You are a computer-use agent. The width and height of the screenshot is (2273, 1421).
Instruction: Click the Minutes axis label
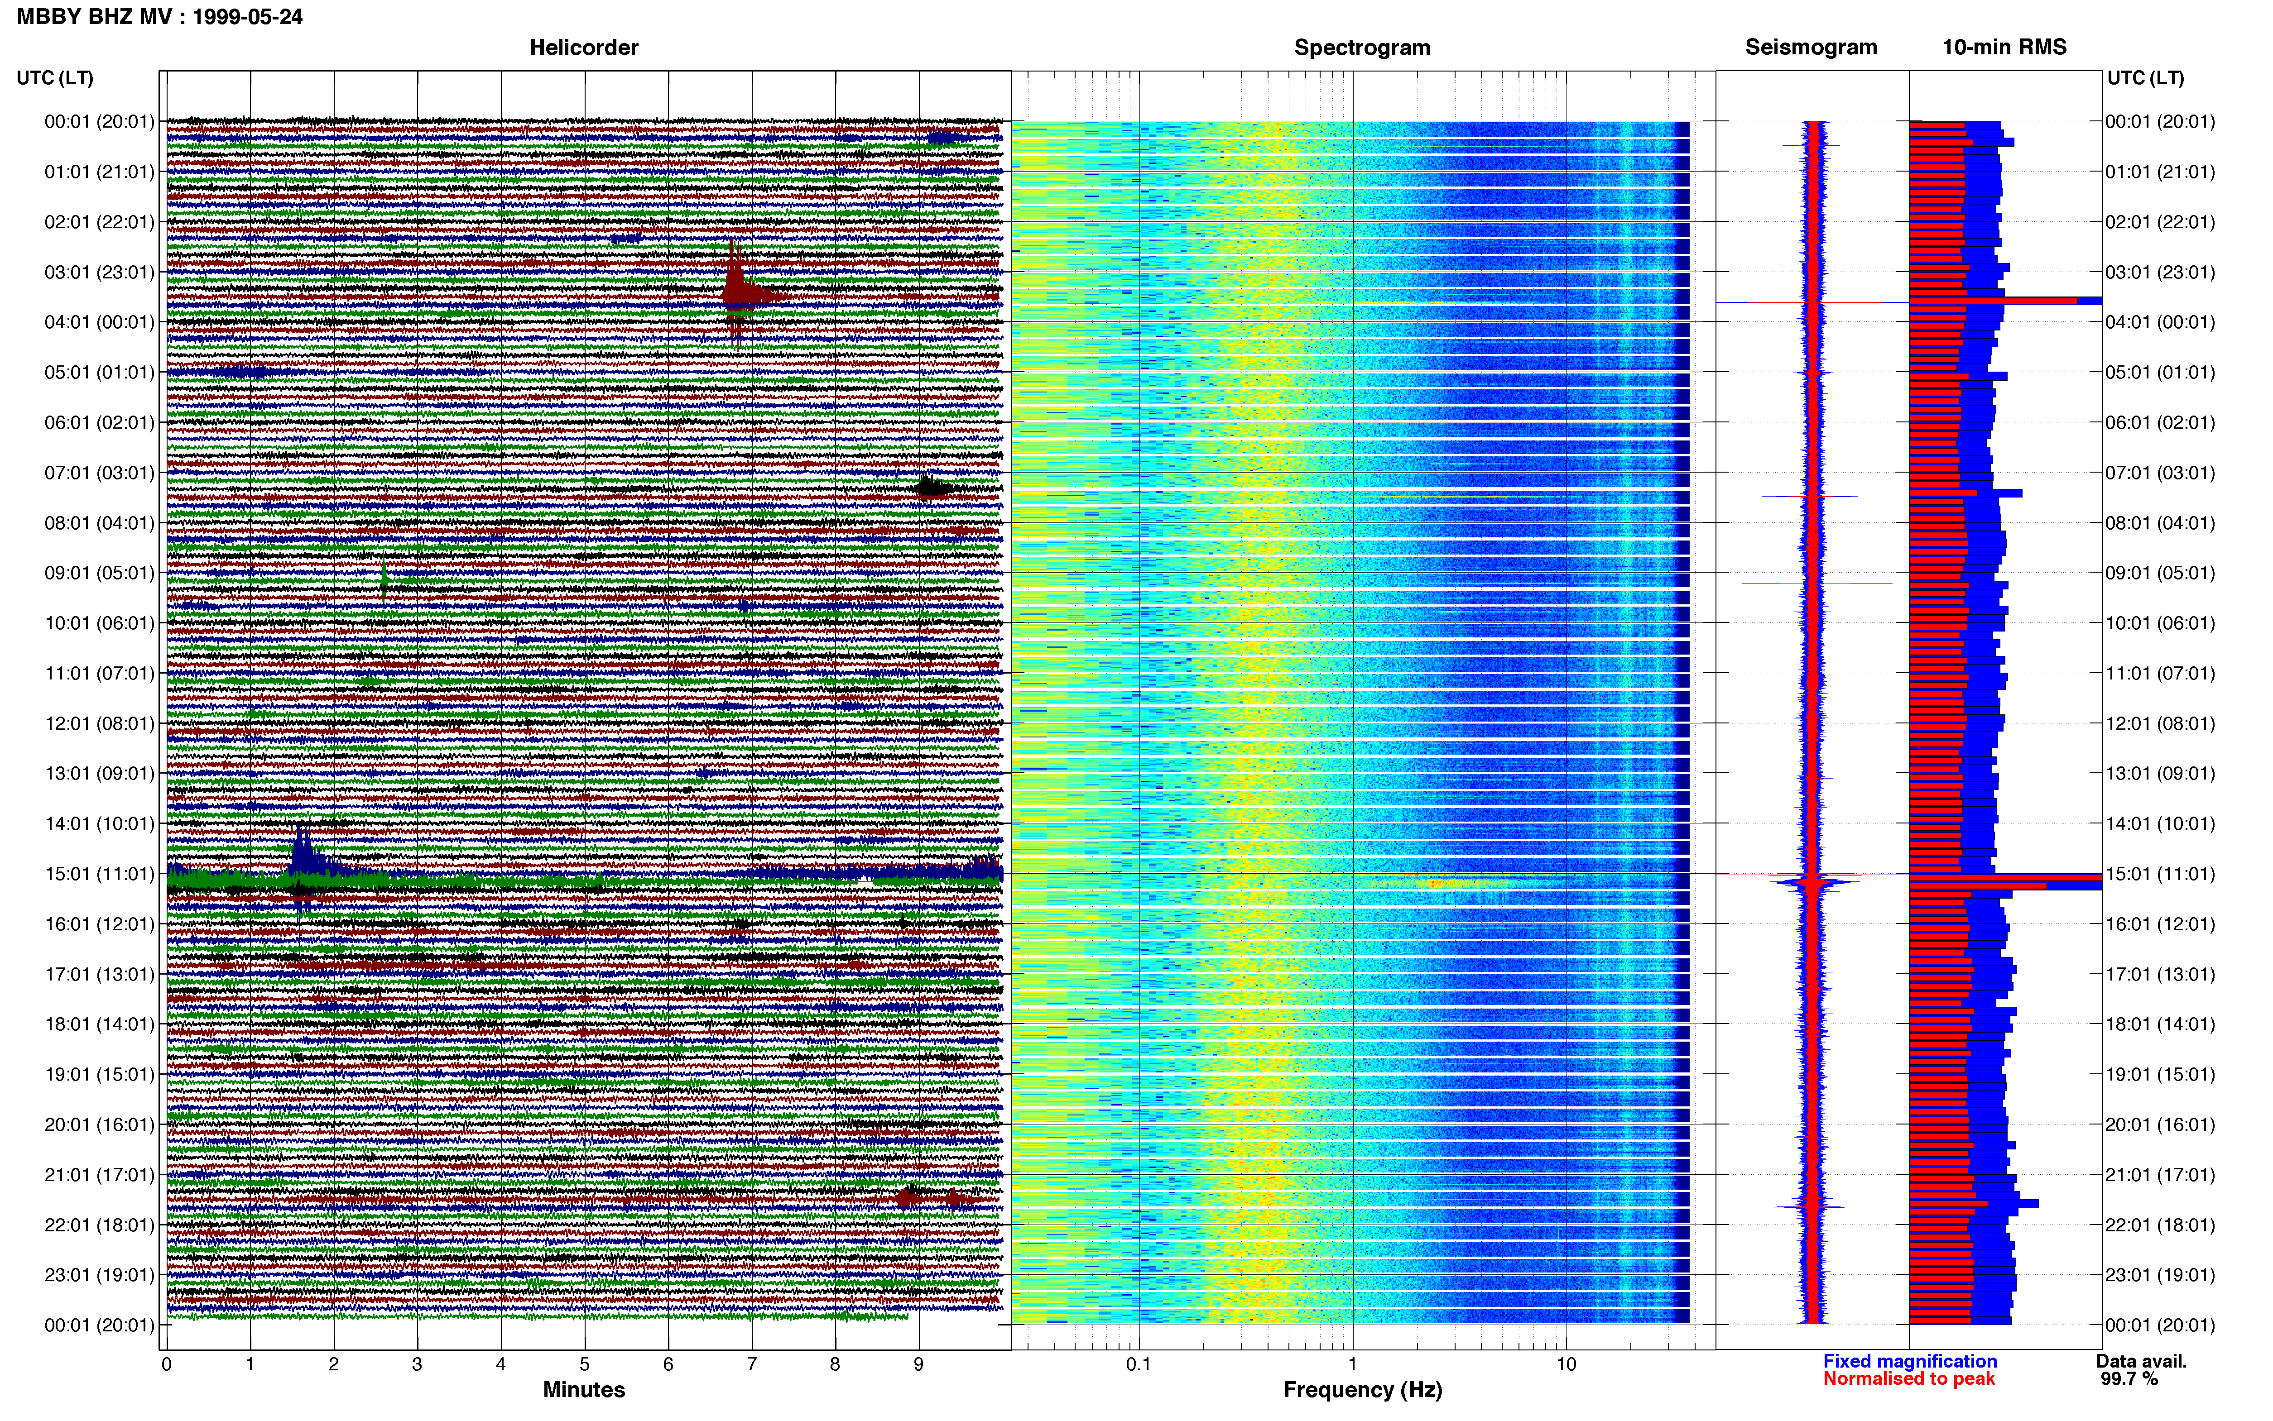584,1389
